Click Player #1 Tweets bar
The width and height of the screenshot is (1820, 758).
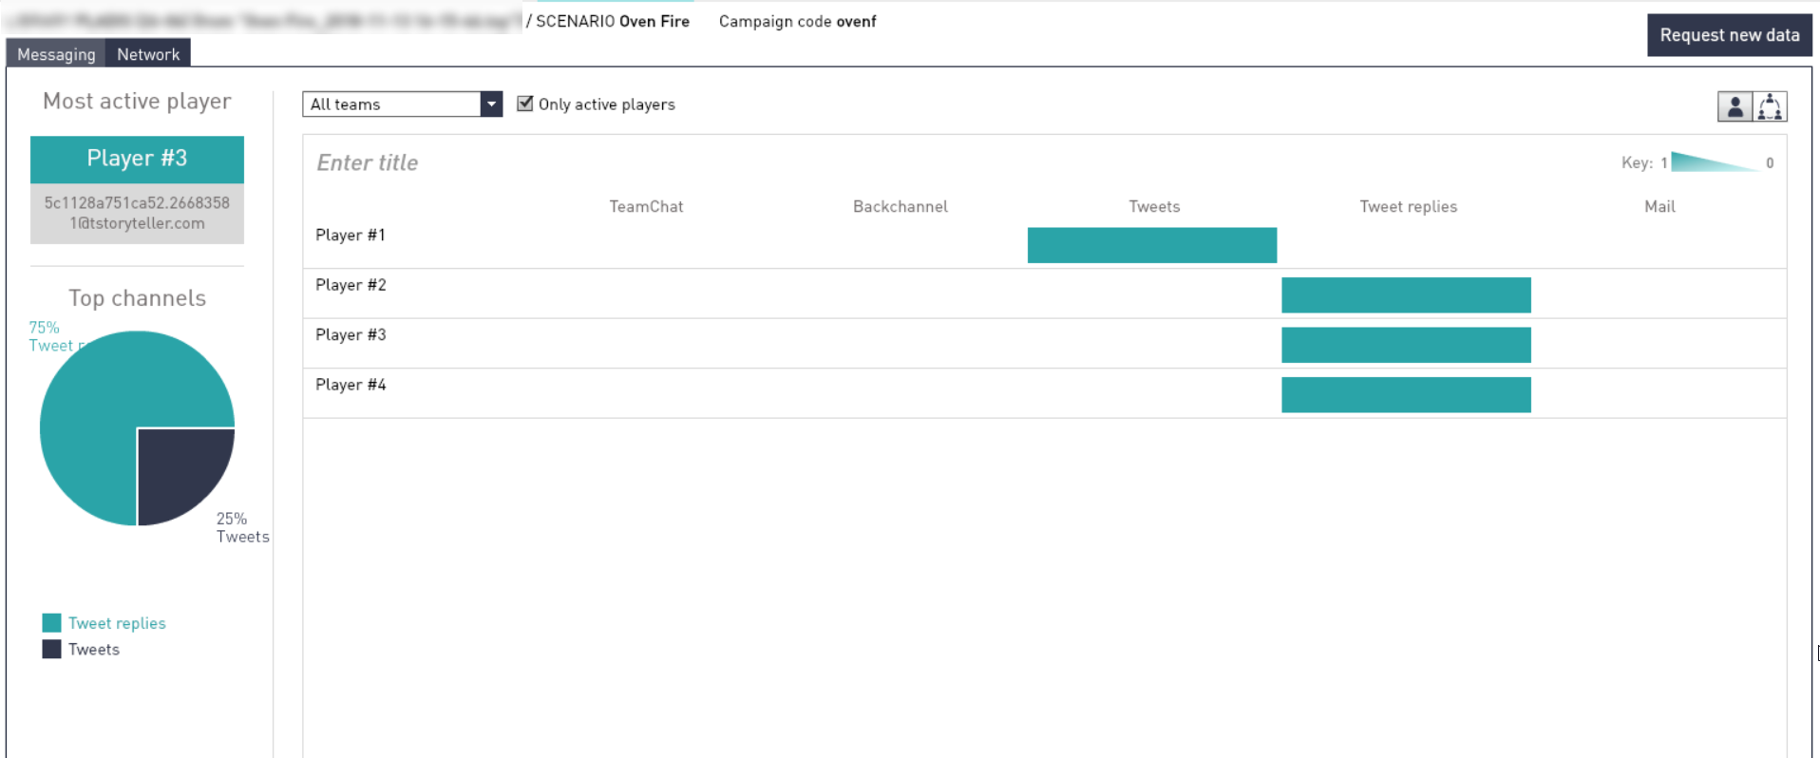[1152, 245]
